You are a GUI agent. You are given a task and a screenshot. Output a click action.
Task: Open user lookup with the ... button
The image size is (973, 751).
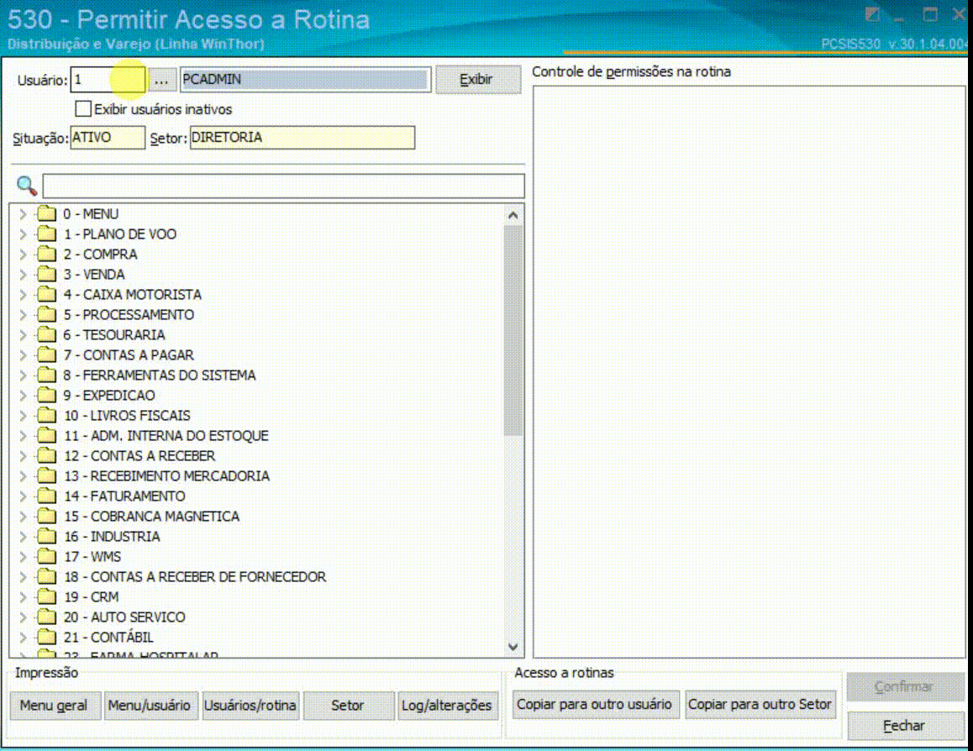point(161,80)
